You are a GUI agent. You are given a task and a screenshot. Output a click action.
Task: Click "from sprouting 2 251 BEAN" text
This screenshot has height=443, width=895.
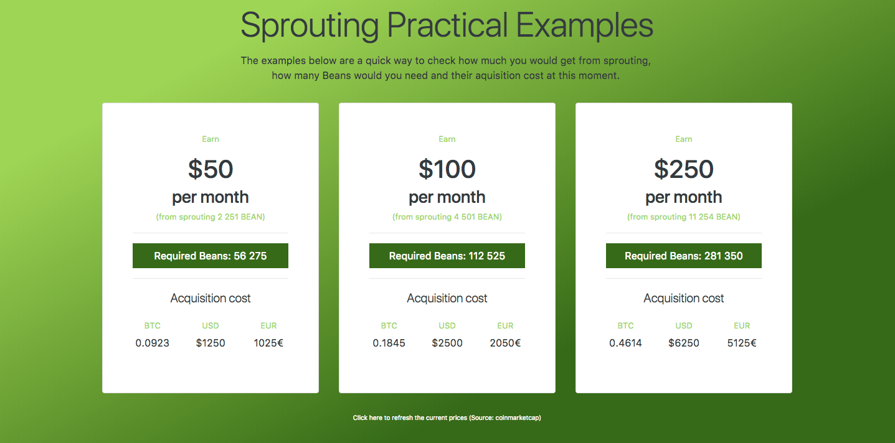coord(211,217)
